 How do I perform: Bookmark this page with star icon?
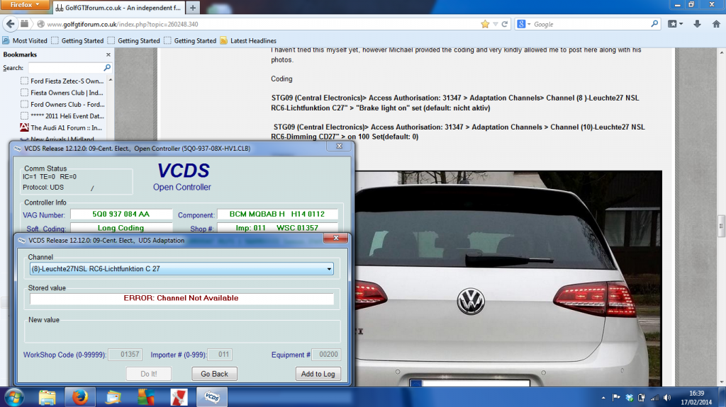[x=485, y=24]
